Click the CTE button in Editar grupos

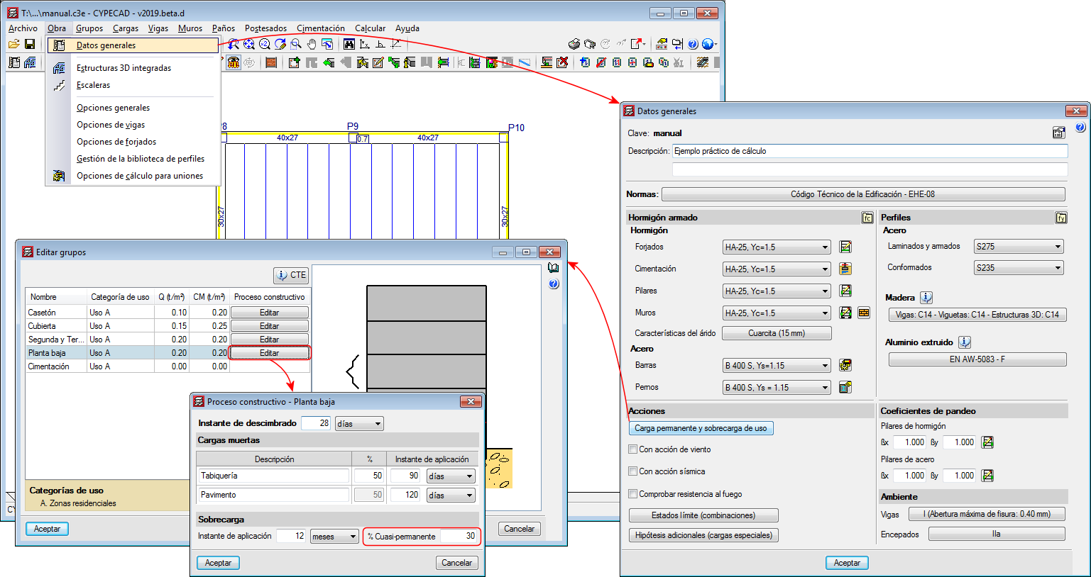tap(291, 275)
